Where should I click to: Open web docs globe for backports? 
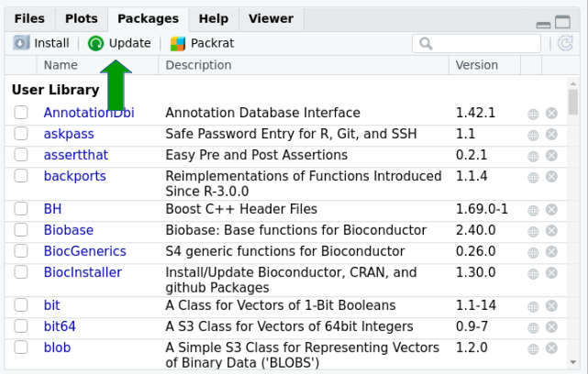(533, 177)
